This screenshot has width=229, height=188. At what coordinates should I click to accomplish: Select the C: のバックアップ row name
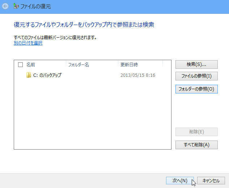coord(47,75)
